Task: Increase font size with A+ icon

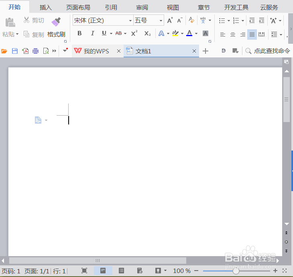Action: click(170, 20)
